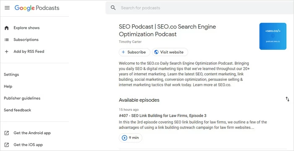Click the plus icon for RSS Feed

coord(7,51)
